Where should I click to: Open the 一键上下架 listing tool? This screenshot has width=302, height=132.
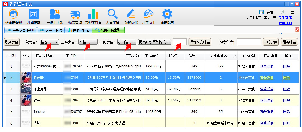coord(55,17)
